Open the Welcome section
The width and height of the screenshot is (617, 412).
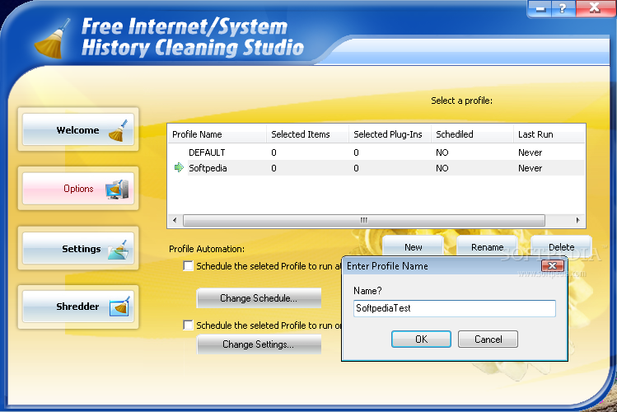(x=78, y=129)
